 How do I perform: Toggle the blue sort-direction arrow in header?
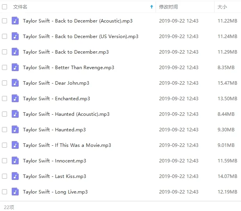tap(152, 7)
